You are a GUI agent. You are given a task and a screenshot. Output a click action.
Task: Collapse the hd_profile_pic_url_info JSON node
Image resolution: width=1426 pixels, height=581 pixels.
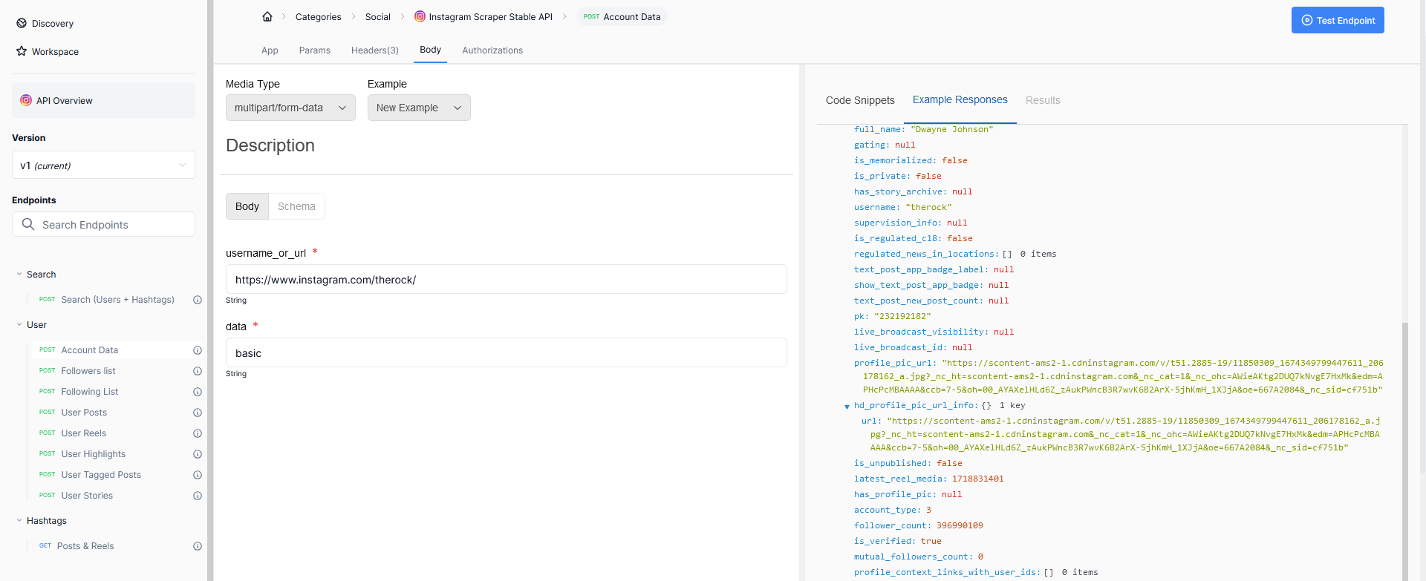847,407
